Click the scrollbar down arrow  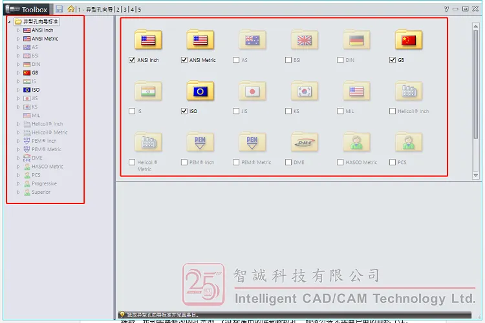click(x=476, y=176)
